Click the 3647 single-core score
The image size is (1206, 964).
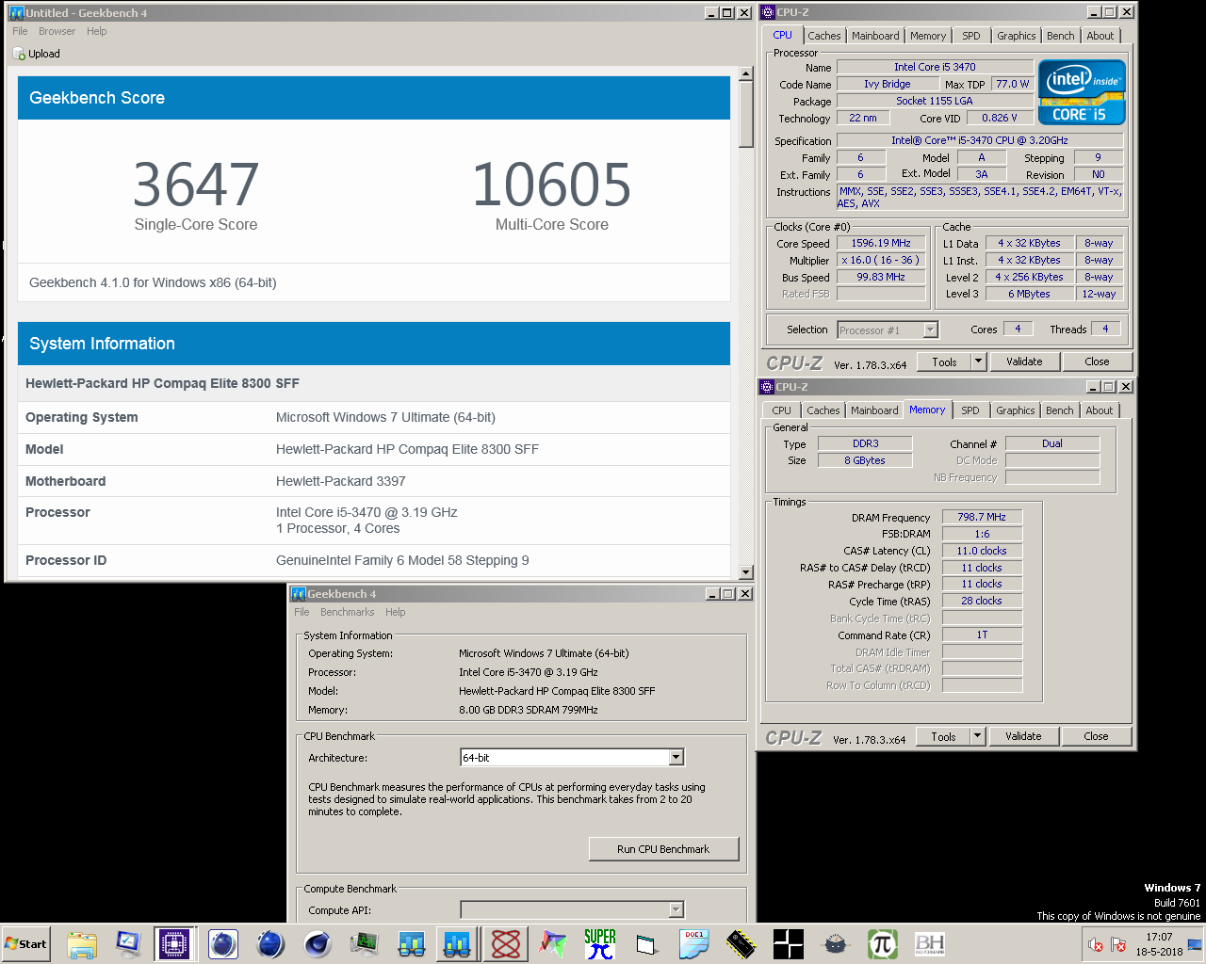point(196,185)
